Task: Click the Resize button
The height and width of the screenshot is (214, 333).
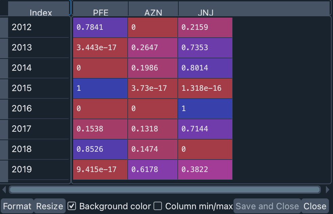Action: 49,206
